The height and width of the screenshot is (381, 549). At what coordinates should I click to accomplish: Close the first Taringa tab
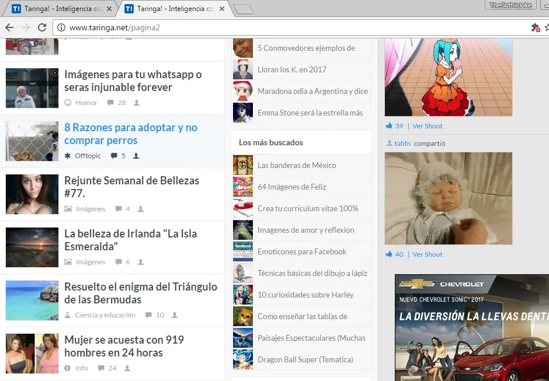[109, 9]
